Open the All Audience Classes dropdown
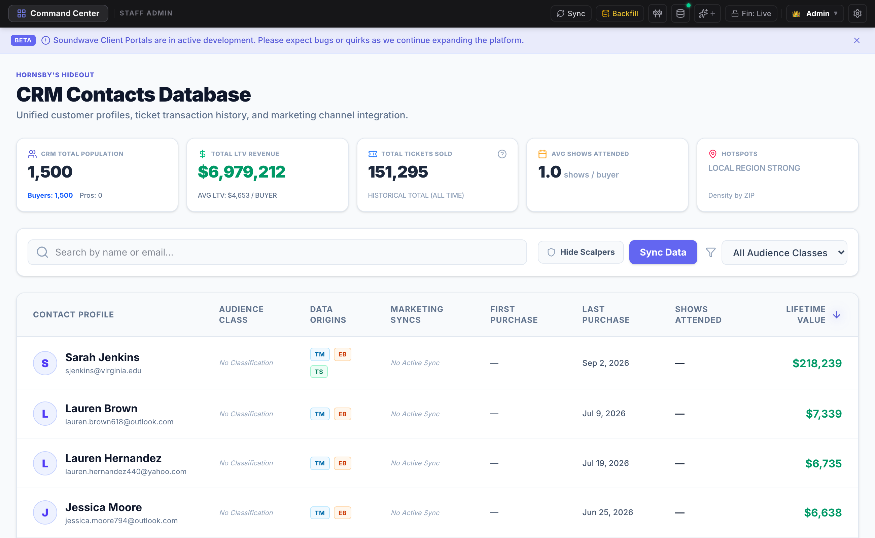The height and width of the screenshot is (538, 875). pos(784,253)
